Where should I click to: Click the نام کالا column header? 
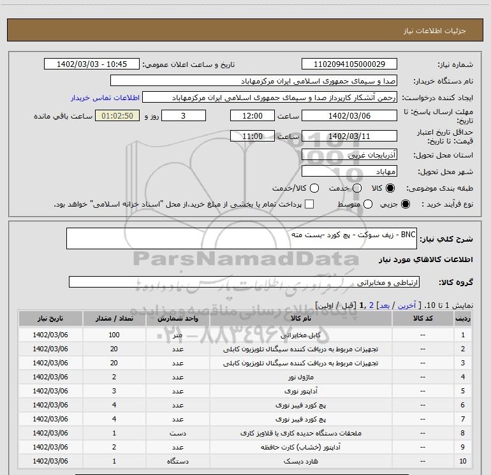300,318
